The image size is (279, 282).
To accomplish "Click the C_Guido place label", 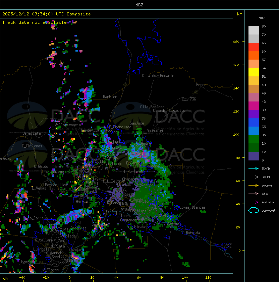I will click(41, 166).
